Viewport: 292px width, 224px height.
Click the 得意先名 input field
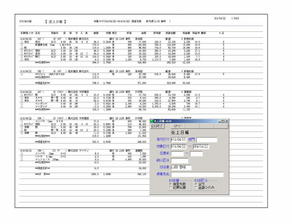pyautogui.click(x=197, y=174)
